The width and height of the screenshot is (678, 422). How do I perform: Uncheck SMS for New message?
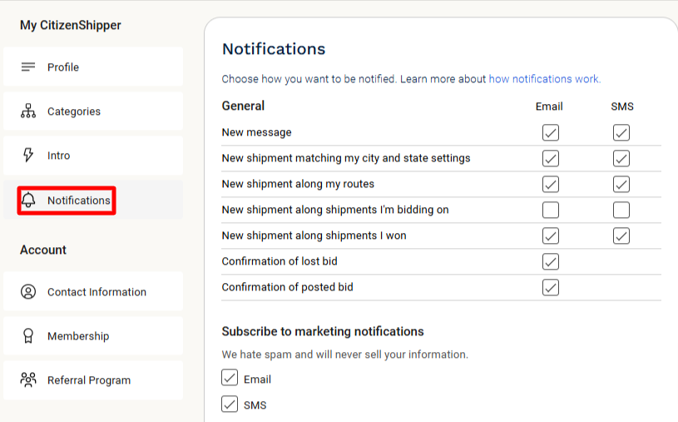(621, 132)
